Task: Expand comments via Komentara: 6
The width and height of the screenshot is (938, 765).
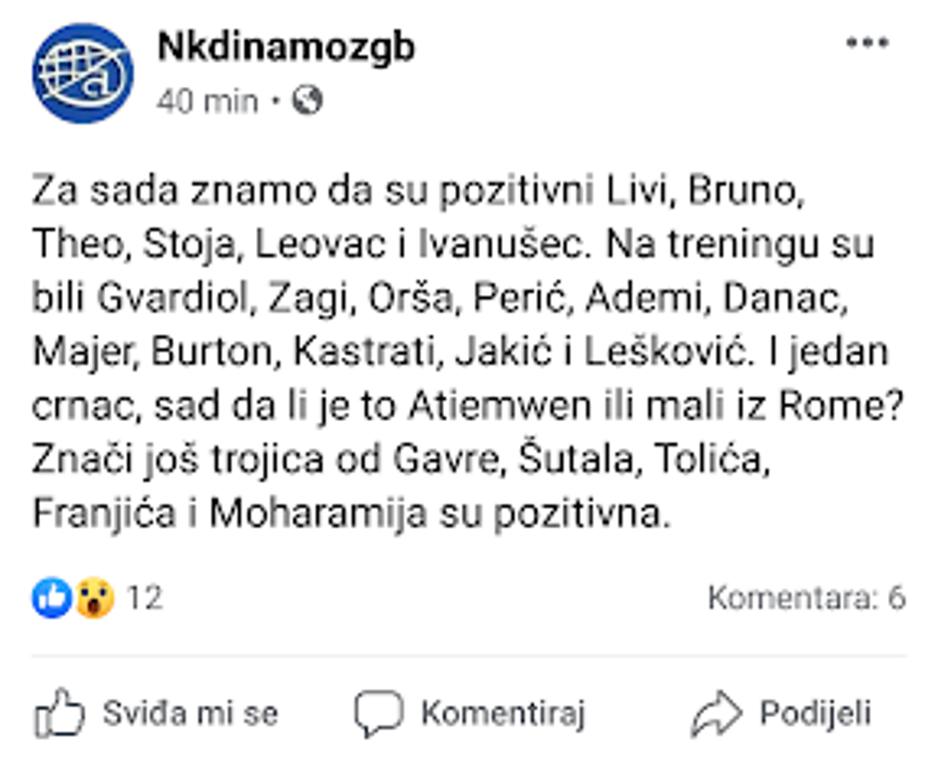Action: [x=806, y=597]
